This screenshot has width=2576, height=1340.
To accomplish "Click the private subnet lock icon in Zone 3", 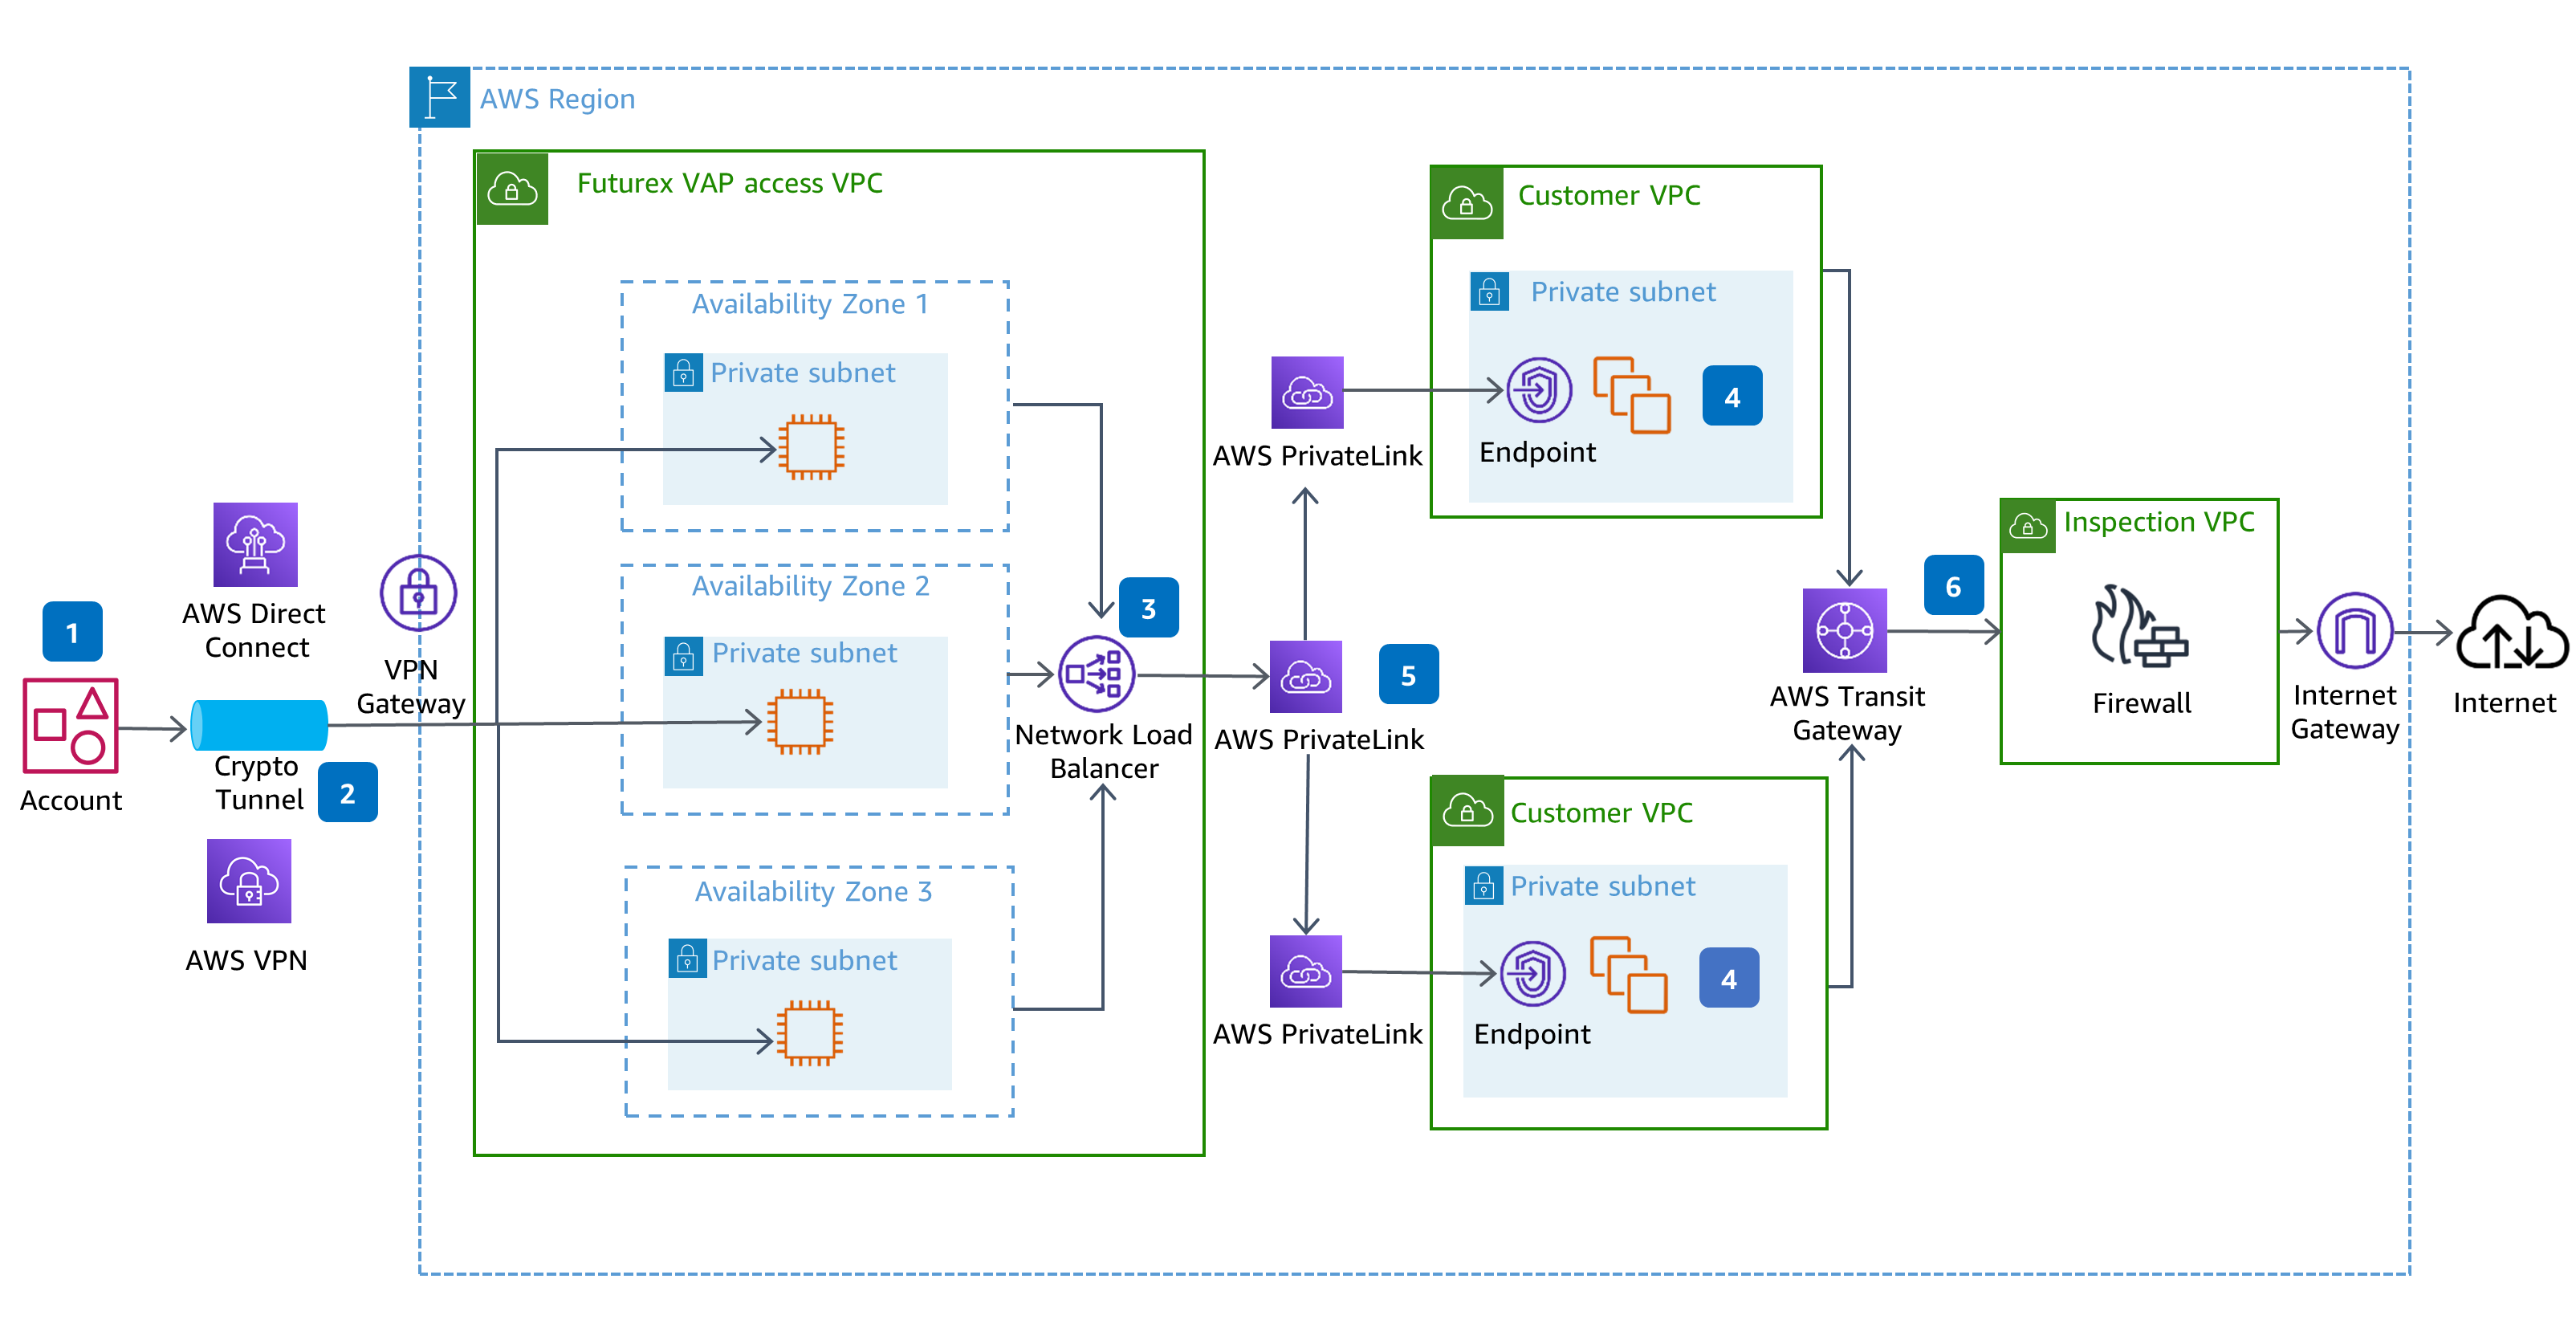I will (x=687, y=959).
